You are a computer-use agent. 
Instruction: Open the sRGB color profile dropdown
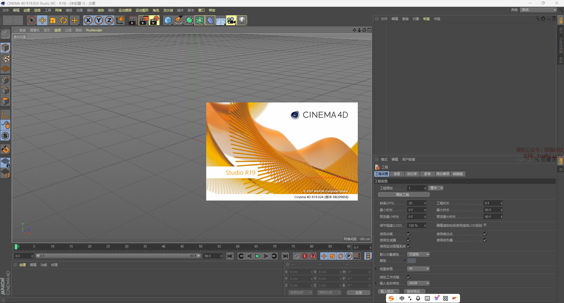click(419, 283)
